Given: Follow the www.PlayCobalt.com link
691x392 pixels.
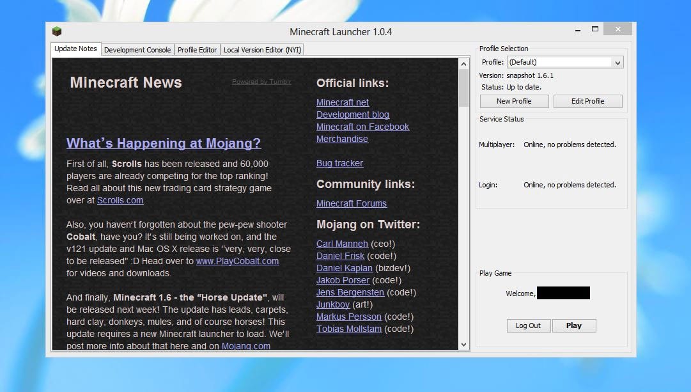Looking at the screenshot, I should point(237,261).
